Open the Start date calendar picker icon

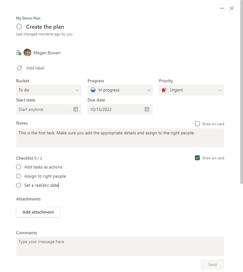tap(76, 109)
